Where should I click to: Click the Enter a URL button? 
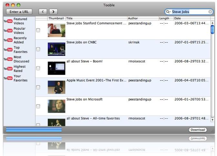19,12
